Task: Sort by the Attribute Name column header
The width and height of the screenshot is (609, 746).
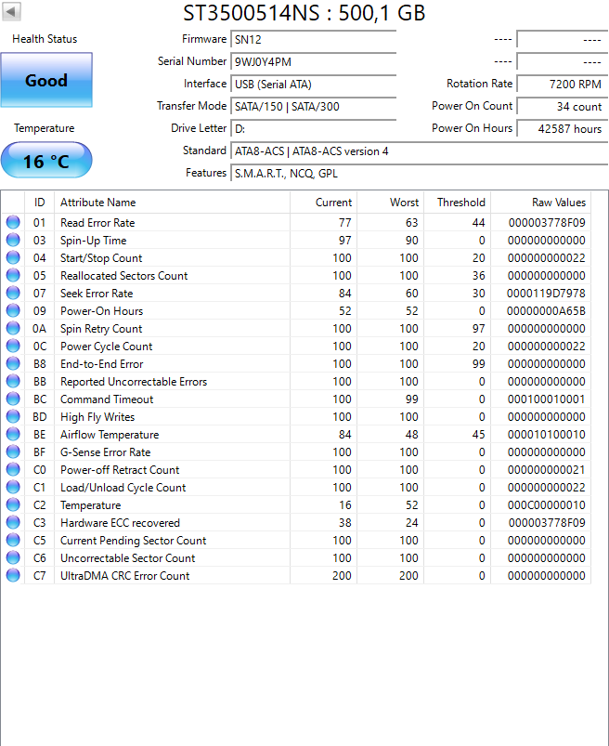Action: pyautogui.click(x=172, y=203)
